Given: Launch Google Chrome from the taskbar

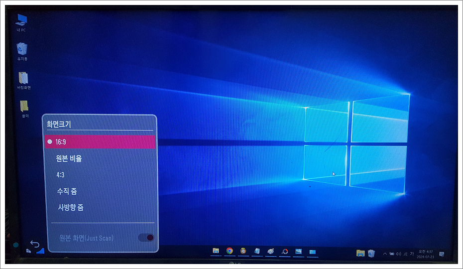Looking at the screenshot, I should (230, 251).
